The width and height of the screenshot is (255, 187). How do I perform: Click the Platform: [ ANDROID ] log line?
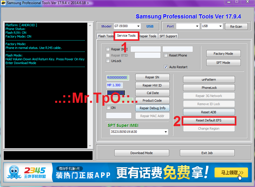click(x=21, y=25)
